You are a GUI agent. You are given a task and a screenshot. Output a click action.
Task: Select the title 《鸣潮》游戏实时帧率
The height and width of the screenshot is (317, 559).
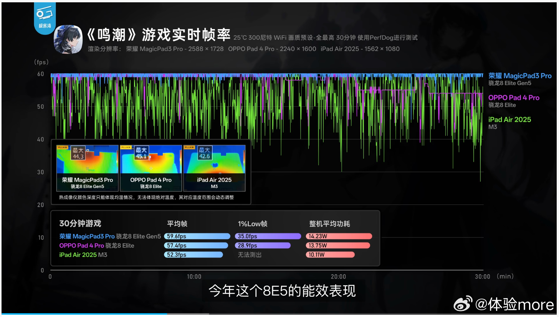[159, 35]
